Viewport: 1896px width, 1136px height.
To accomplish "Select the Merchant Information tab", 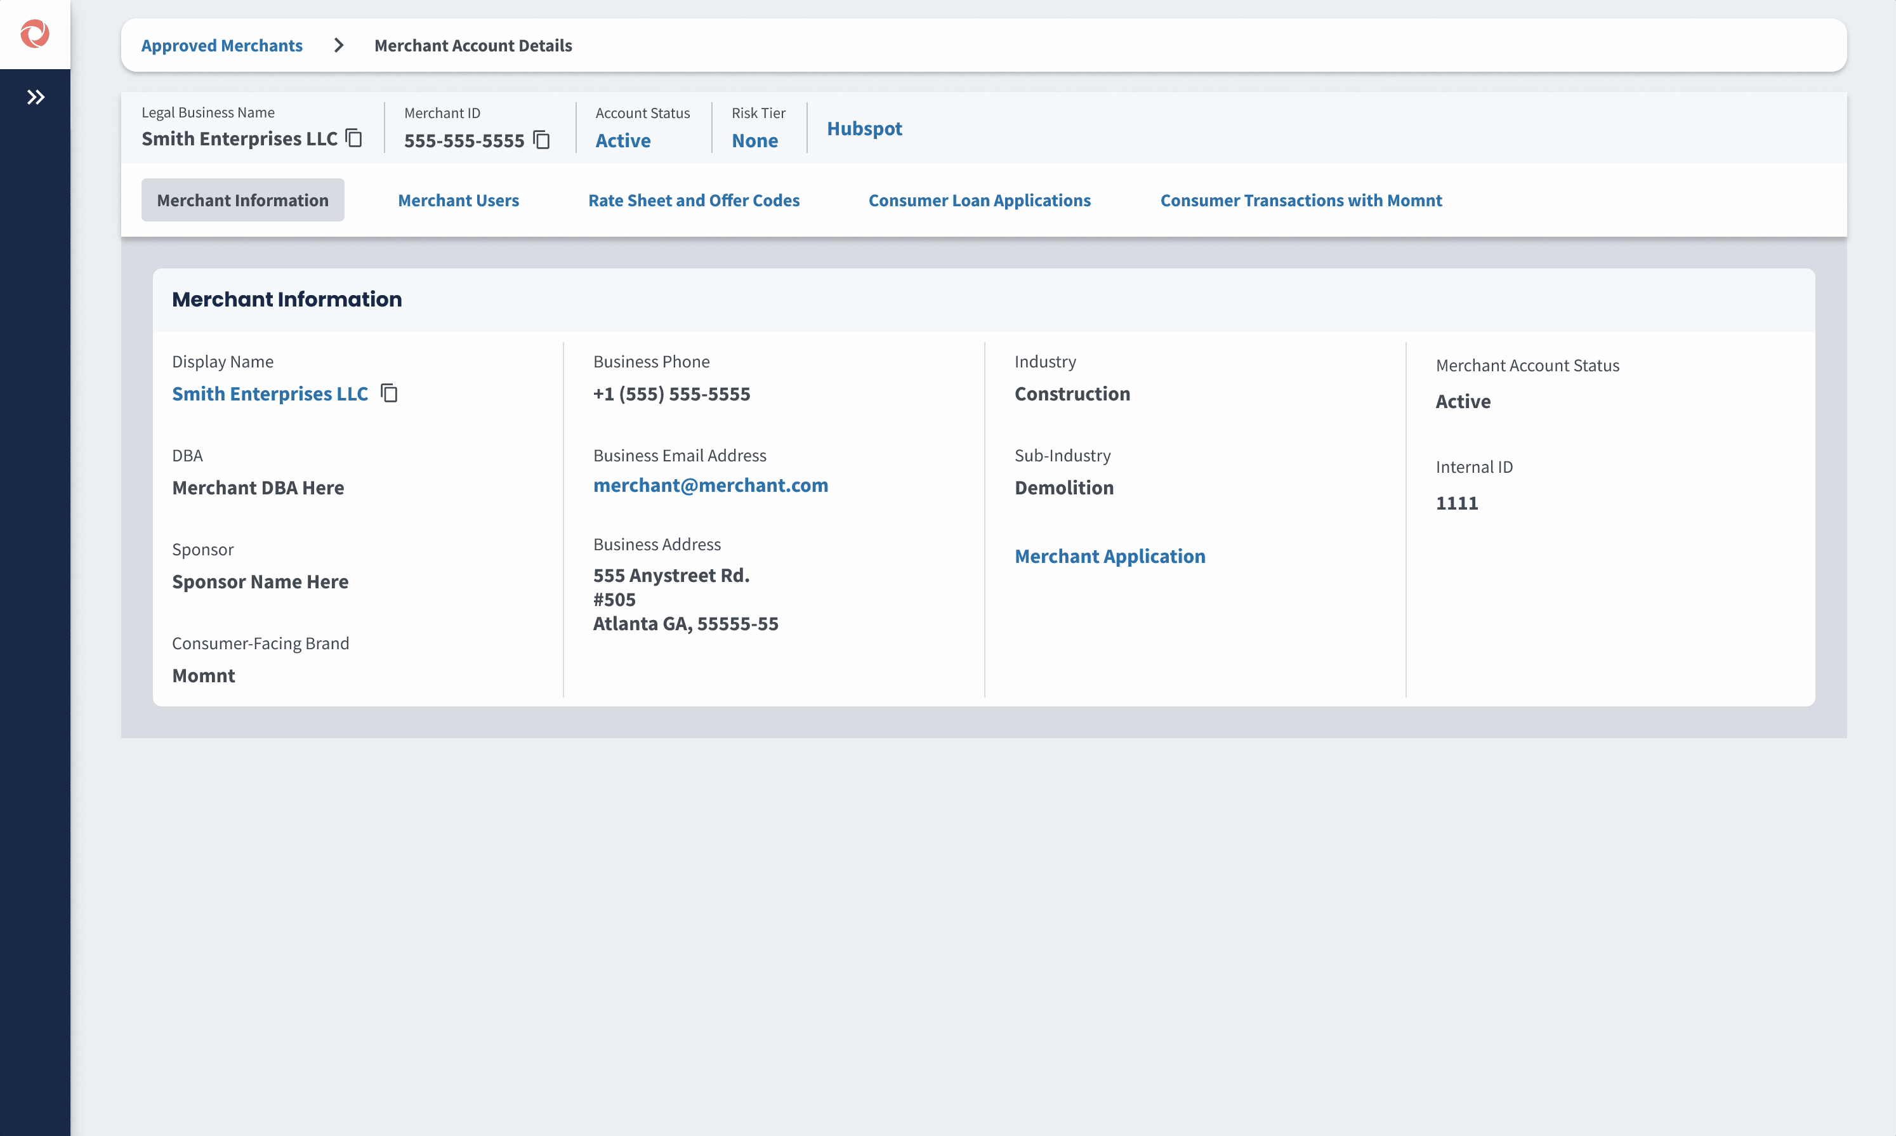I will click(242, 200).
